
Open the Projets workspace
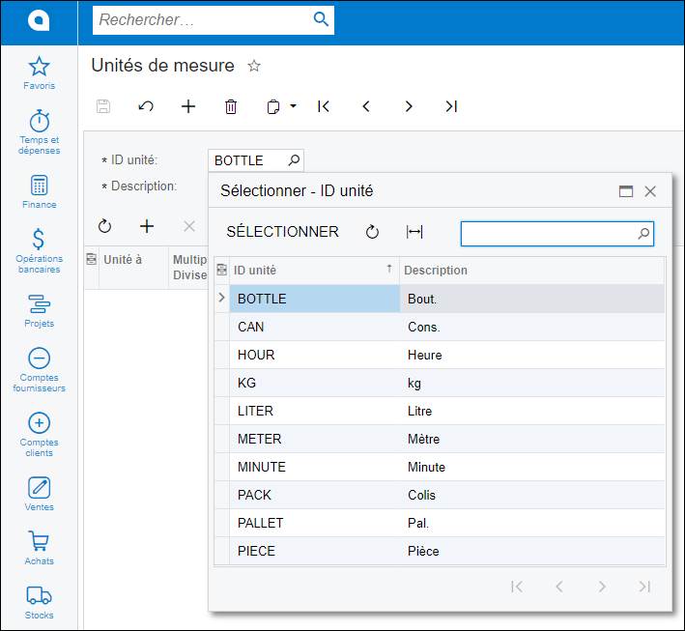tap(39, 311)
